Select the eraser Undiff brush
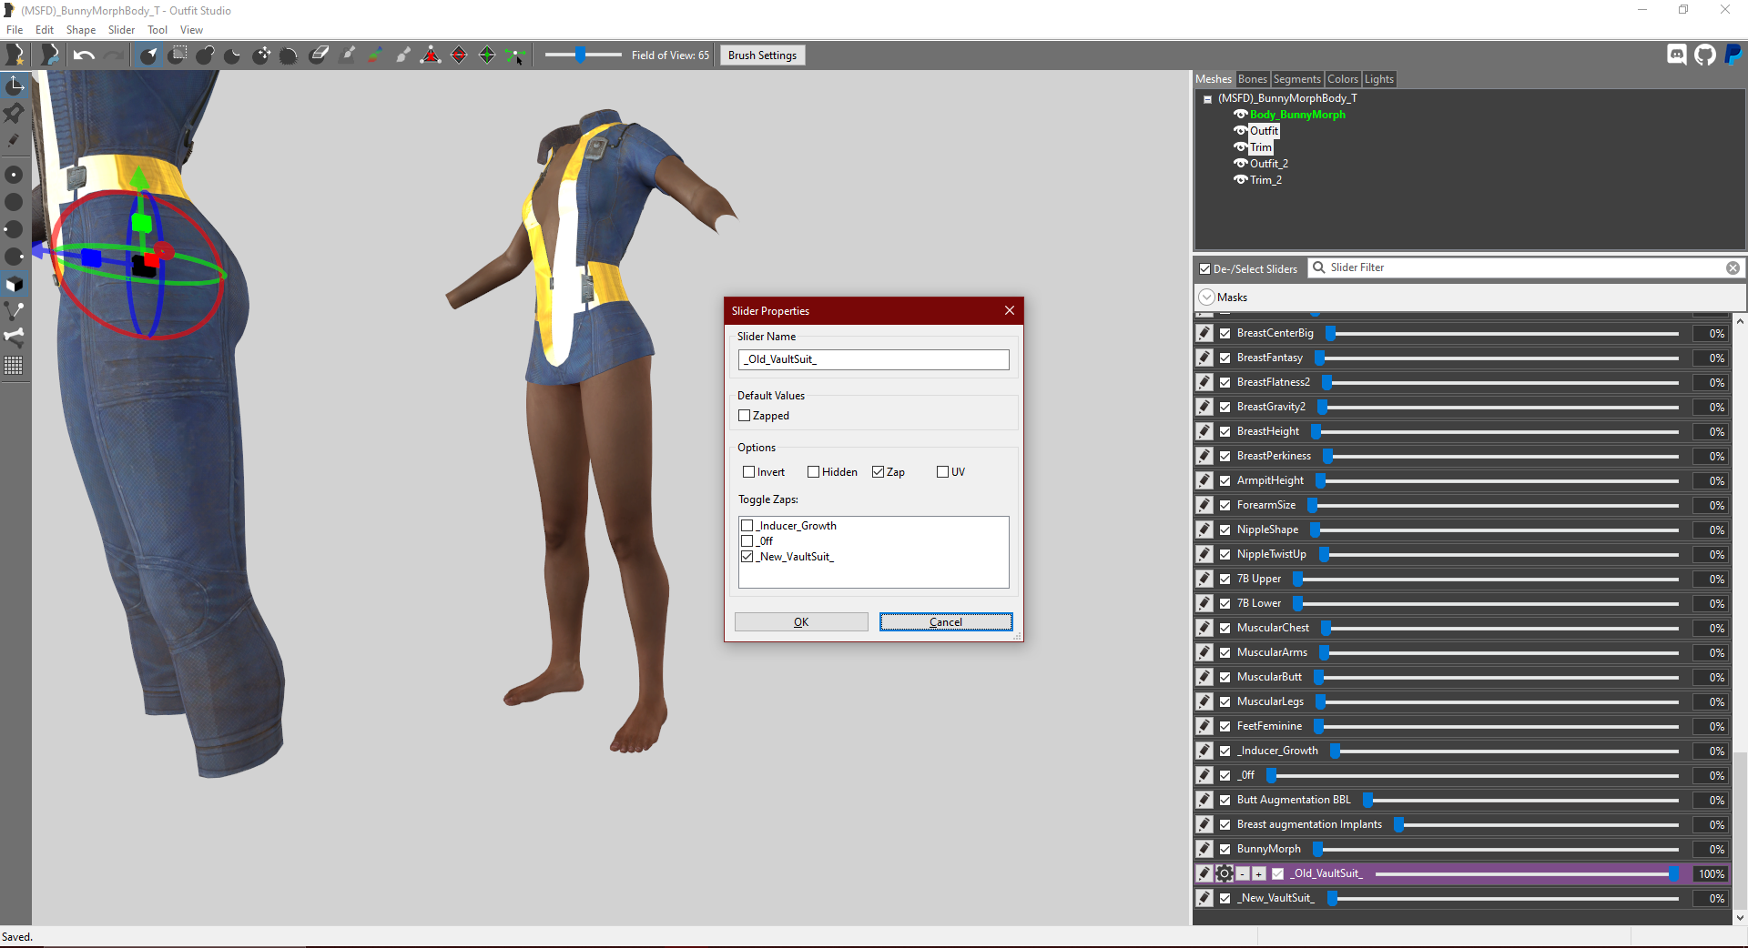The height and width of the screenshot is (948, 1748). (319, 55)
